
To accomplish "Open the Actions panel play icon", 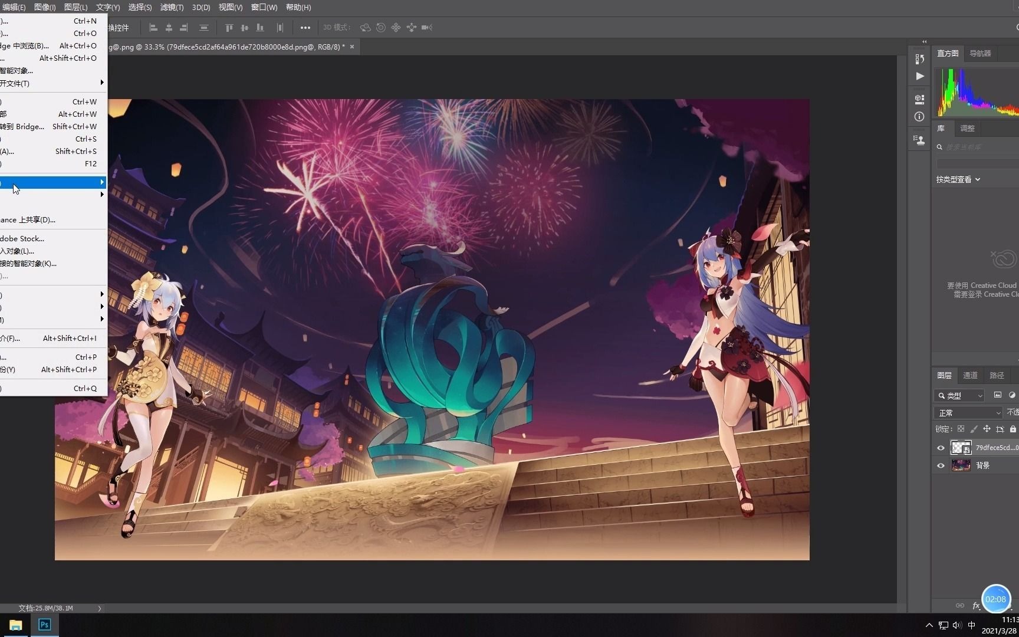I will [x=920, y=76].
